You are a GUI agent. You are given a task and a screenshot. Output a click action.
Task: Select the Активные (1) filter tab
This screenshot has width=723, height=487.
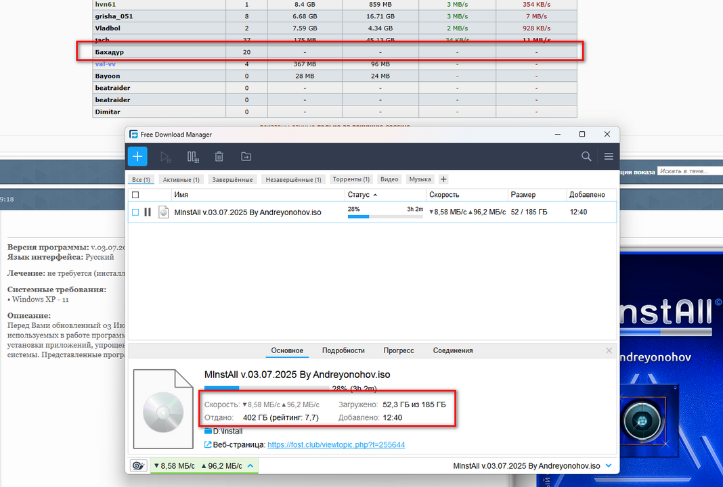click(181, 180)
